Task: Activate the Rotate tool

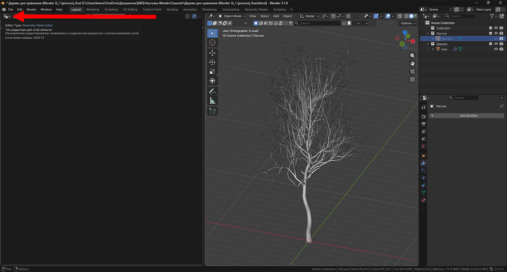Action: pyautogui.click(x=212, y=62)
